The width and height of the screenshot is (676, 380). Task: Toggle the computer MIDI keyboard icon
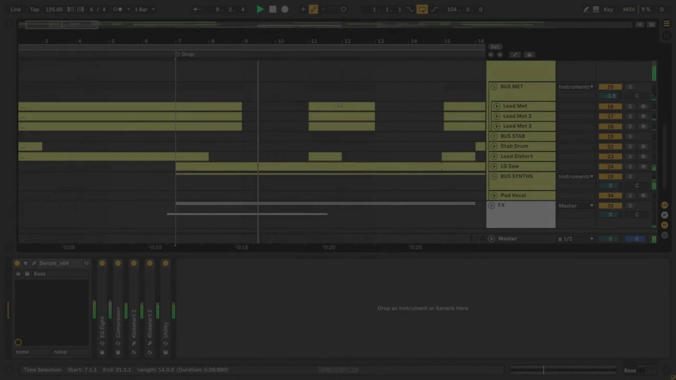pyautogui.click(x=596, y=9)
